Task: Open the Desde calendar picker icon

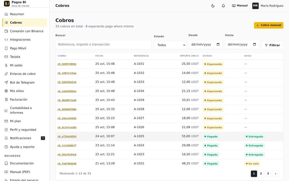Action: 218,44
